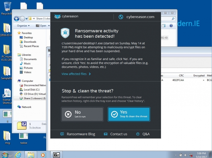212x158 pixels.
Task: Open the Ransomware Blog link
Action: 81,134
